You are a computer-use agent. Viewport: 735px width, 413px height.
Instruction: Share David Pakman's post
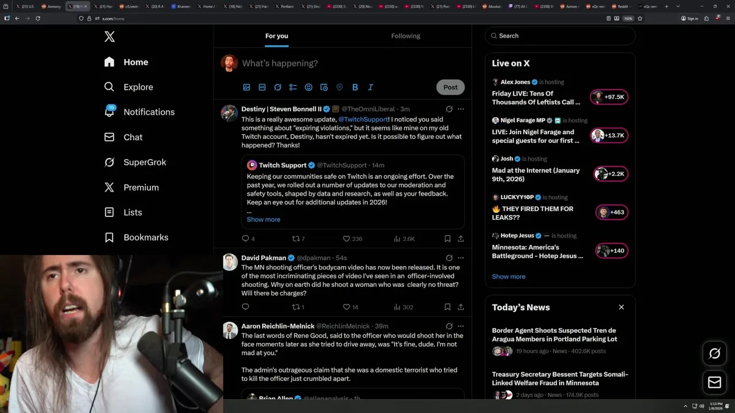pos(461,307)
